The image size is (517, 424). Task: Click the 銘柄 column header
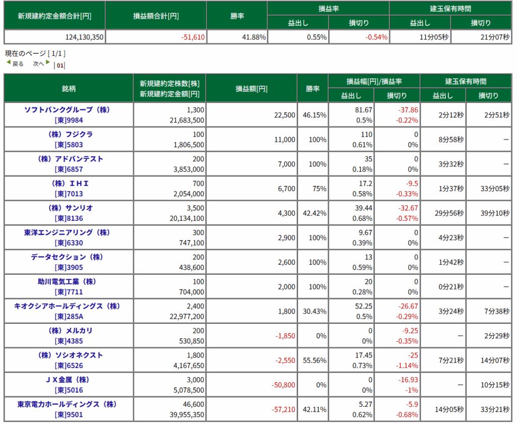point(69,88)
